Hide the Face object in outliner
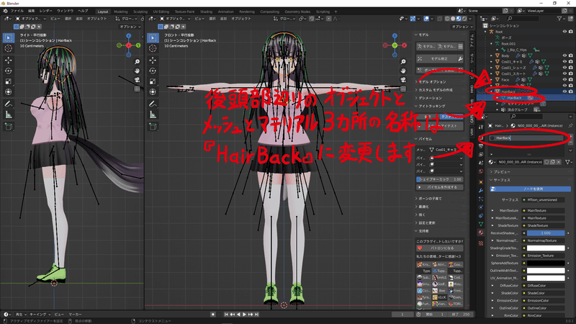The width and height of the screenshot is (576, 324). pyautogui.click(x=564, y=79)
